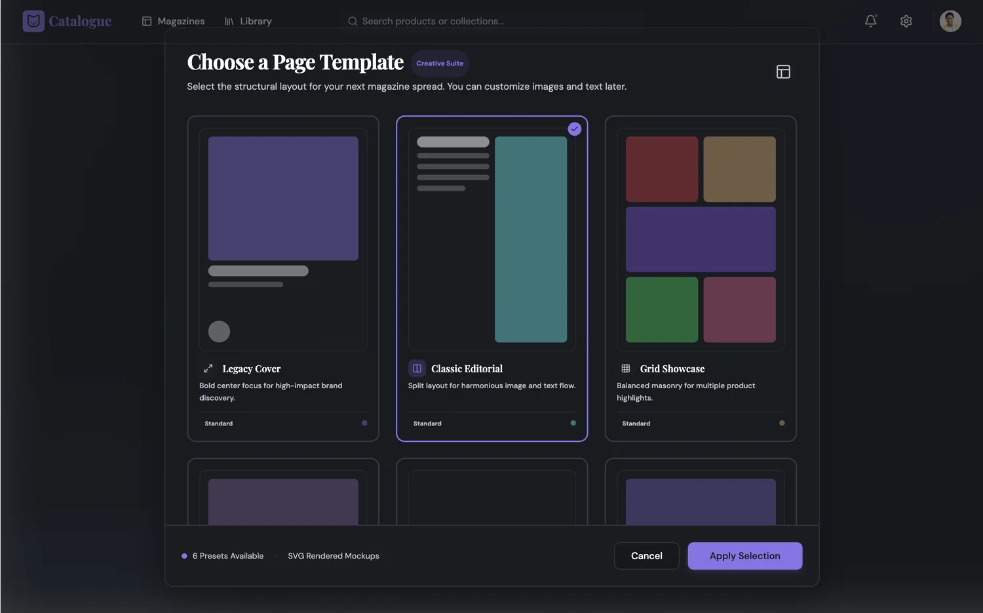Click the Choose a Page Template heading
Image resolution: width=983 pixels, height=613 pixels.
click(x=296, y=62)
